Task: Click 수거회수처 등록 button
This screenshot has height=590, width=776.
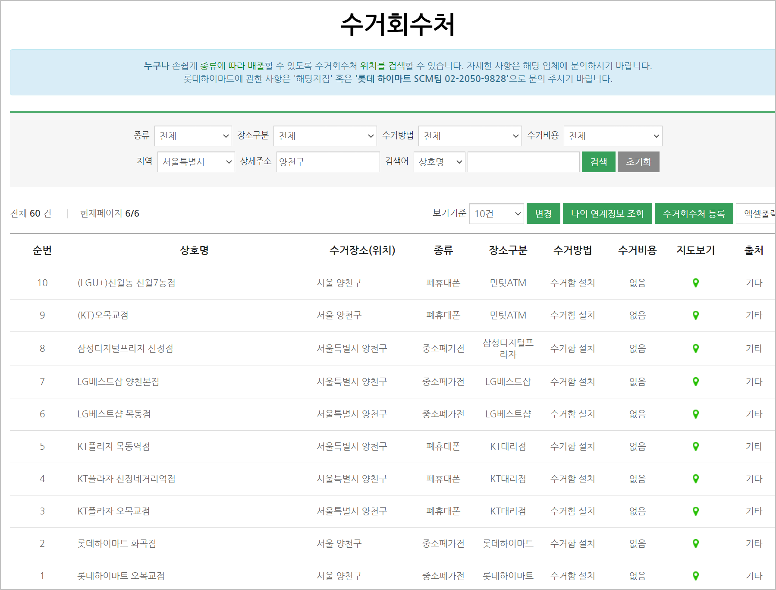Action: pyautogui.click(x=694, y=214)
